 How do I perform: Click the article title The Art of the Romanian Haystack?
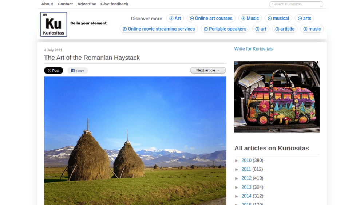coord(92,58)
